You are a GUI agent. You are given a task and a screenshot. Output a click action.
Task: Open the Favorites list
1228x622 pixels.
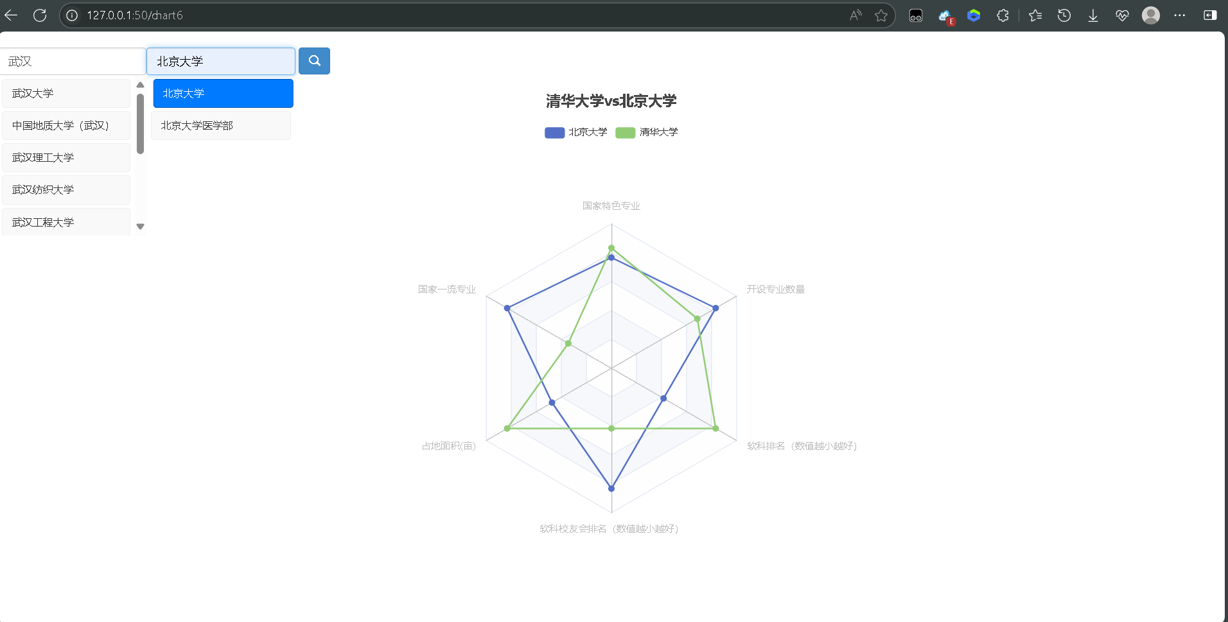point(1035,15)
